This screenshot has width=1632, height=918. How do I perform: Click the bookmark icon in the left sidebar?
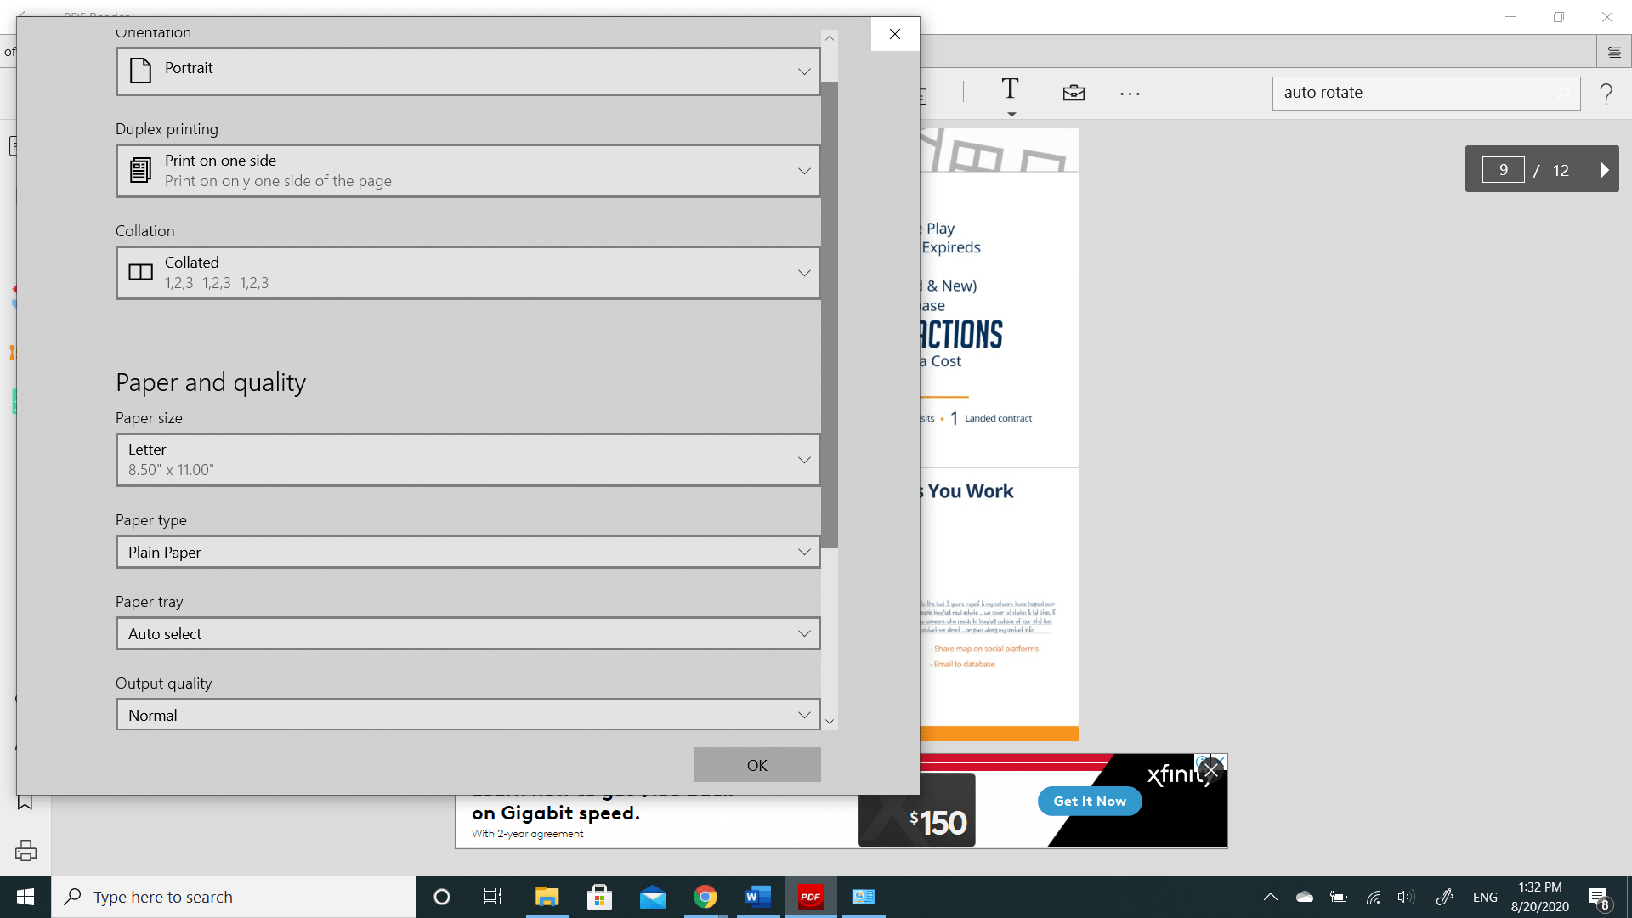point(25,802)
